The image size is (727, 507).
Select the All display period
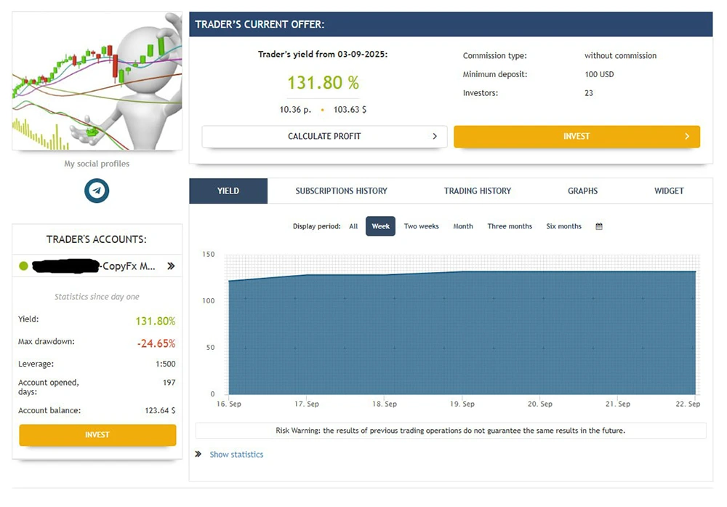point(353,226)
